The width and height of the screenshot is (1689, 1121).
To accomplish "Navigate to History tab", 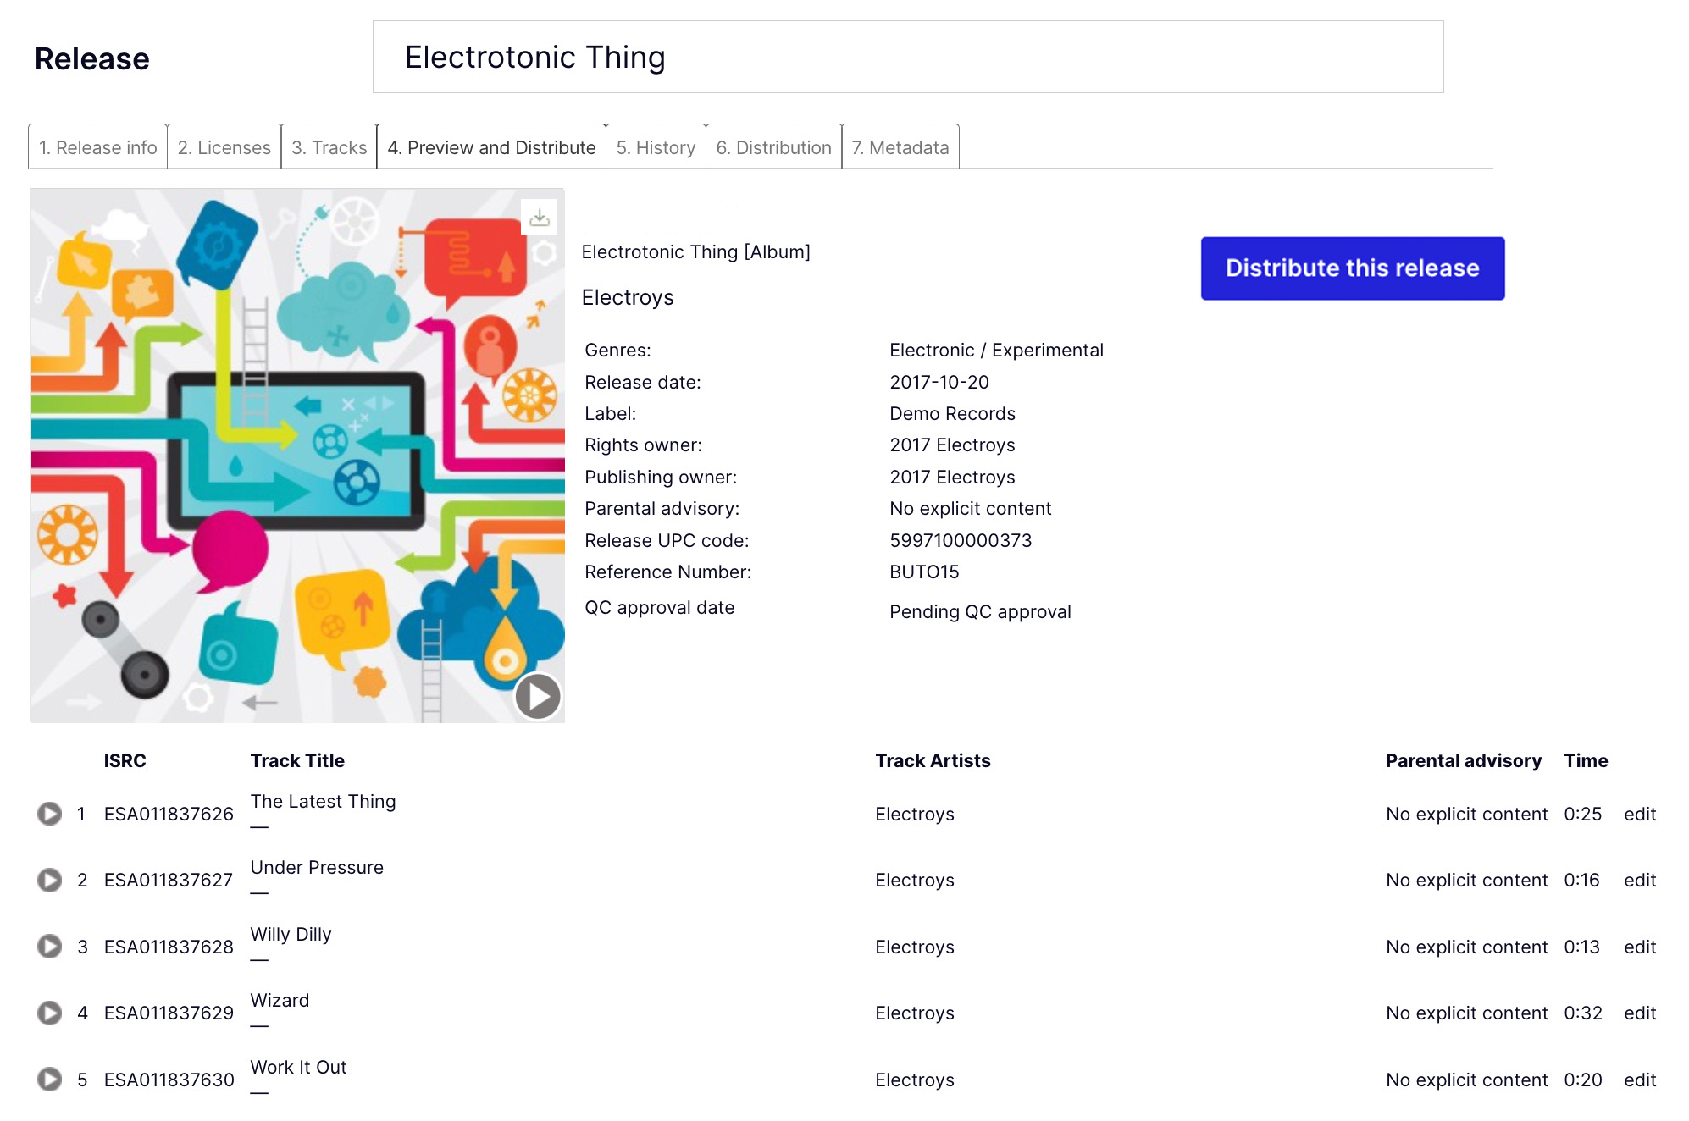I will [656, 146].
